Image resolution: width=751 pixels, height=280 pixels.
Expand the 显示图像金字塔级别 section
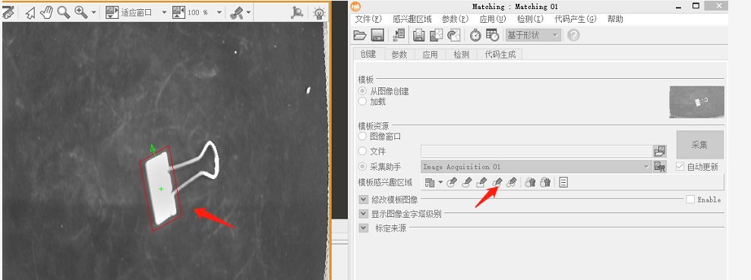click(363, 213)
